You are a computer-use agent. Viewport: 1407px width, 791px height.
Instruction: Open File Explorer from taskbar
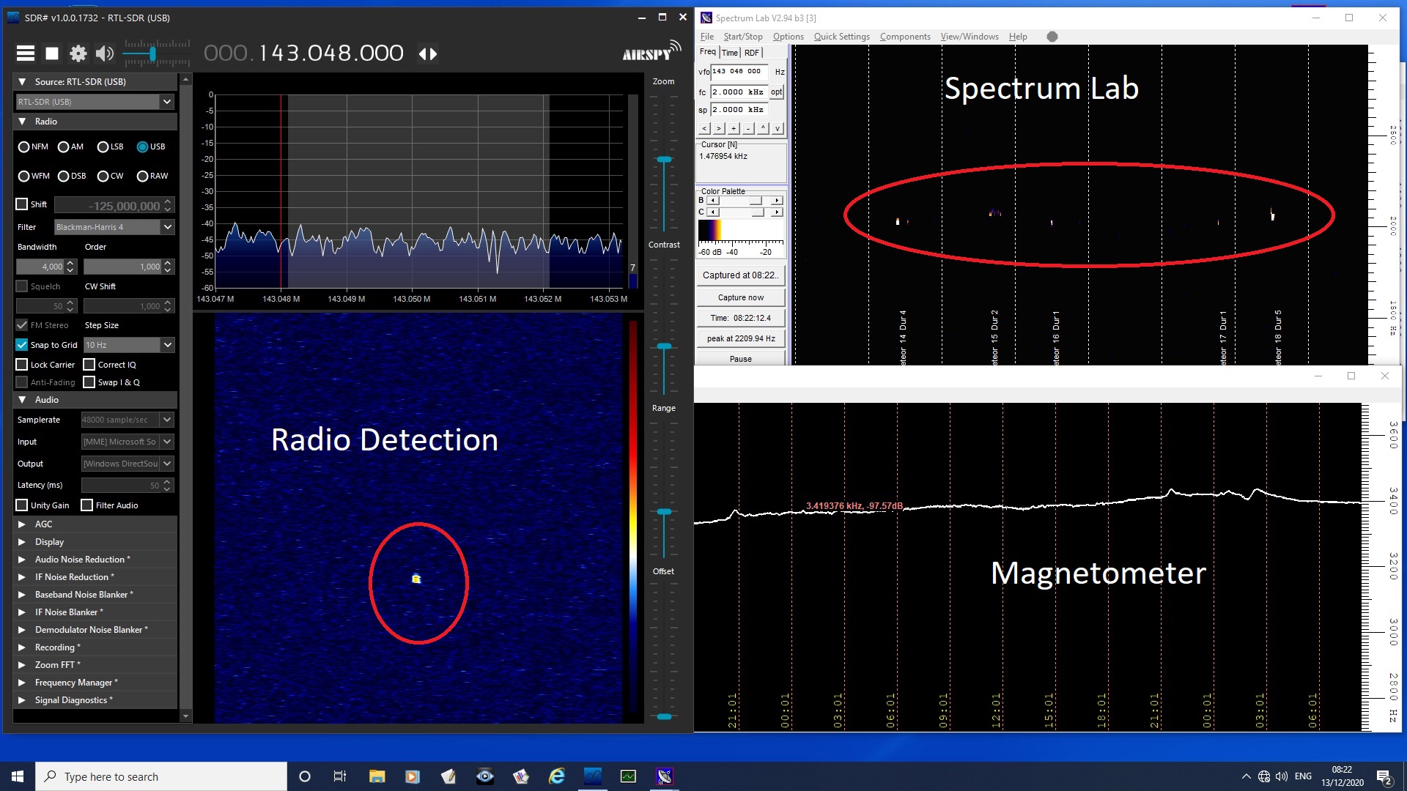pyautogui.click(x=377, y=776)
